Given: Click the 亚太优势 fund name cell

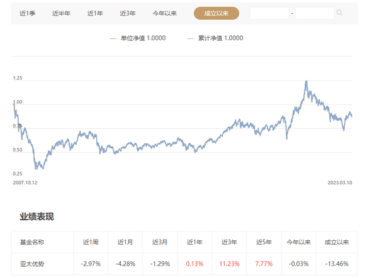Looking at the screenshot, I should coord(32,264).
